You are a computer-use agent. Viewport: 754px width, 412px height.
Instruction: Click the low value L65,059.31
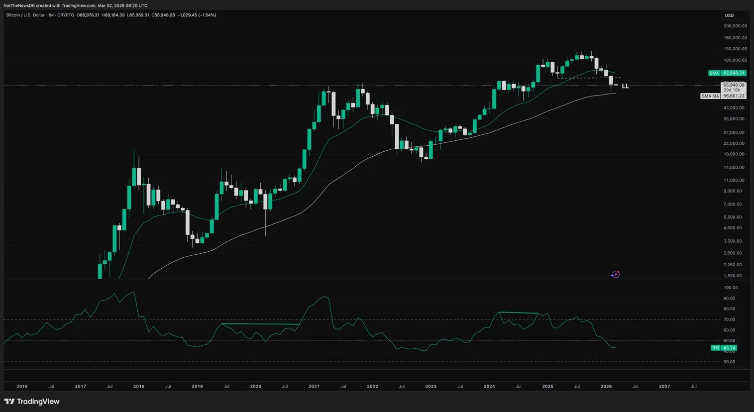pos(138,15)
